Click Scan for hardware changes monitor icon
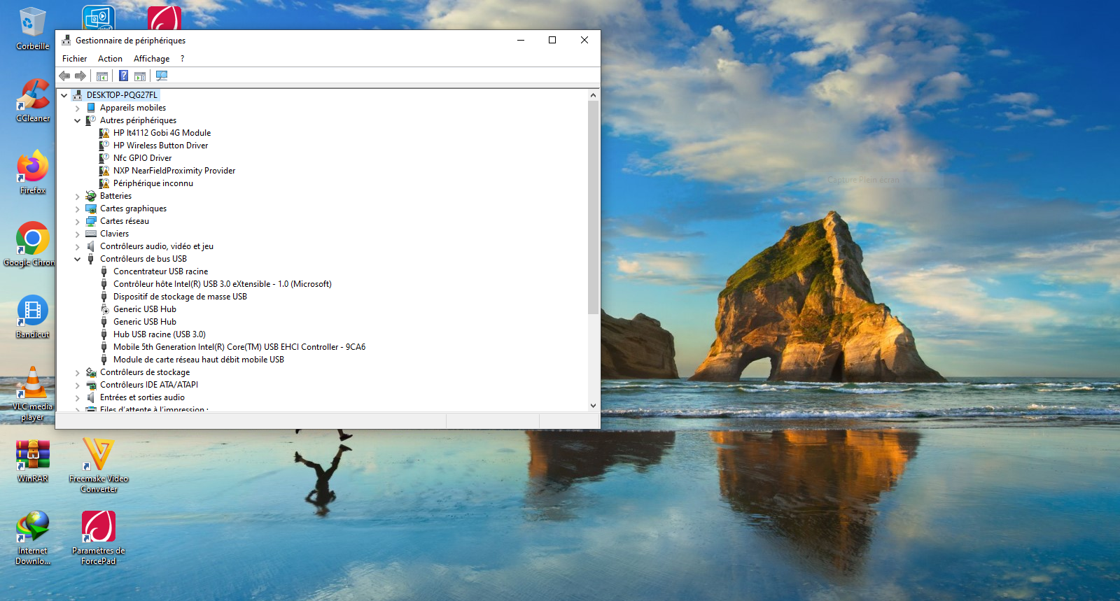Image resolution: width=1120 pixels, height=601 pixels. point(162,76)
